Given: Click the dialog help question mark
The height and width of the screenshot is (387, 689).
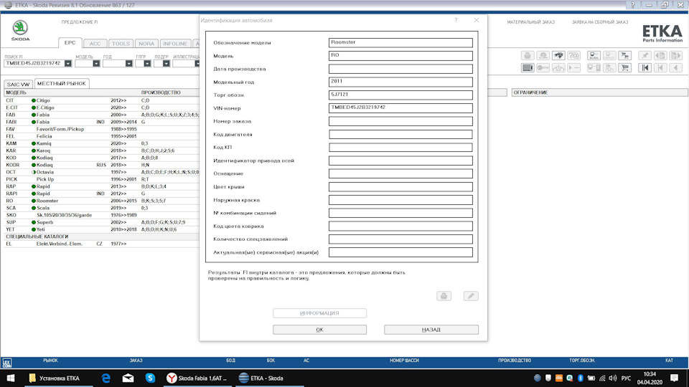Looking at the screenshot, I should 456,20.
